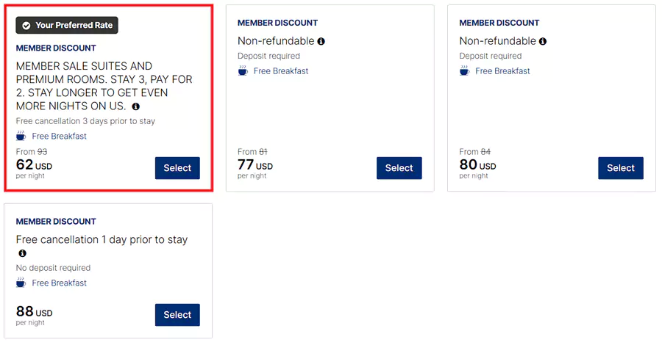This screenshot has height=345, width=662.
Task: Click Free Breakfast in the 88 USD card
Action: [x=59, y=283]
